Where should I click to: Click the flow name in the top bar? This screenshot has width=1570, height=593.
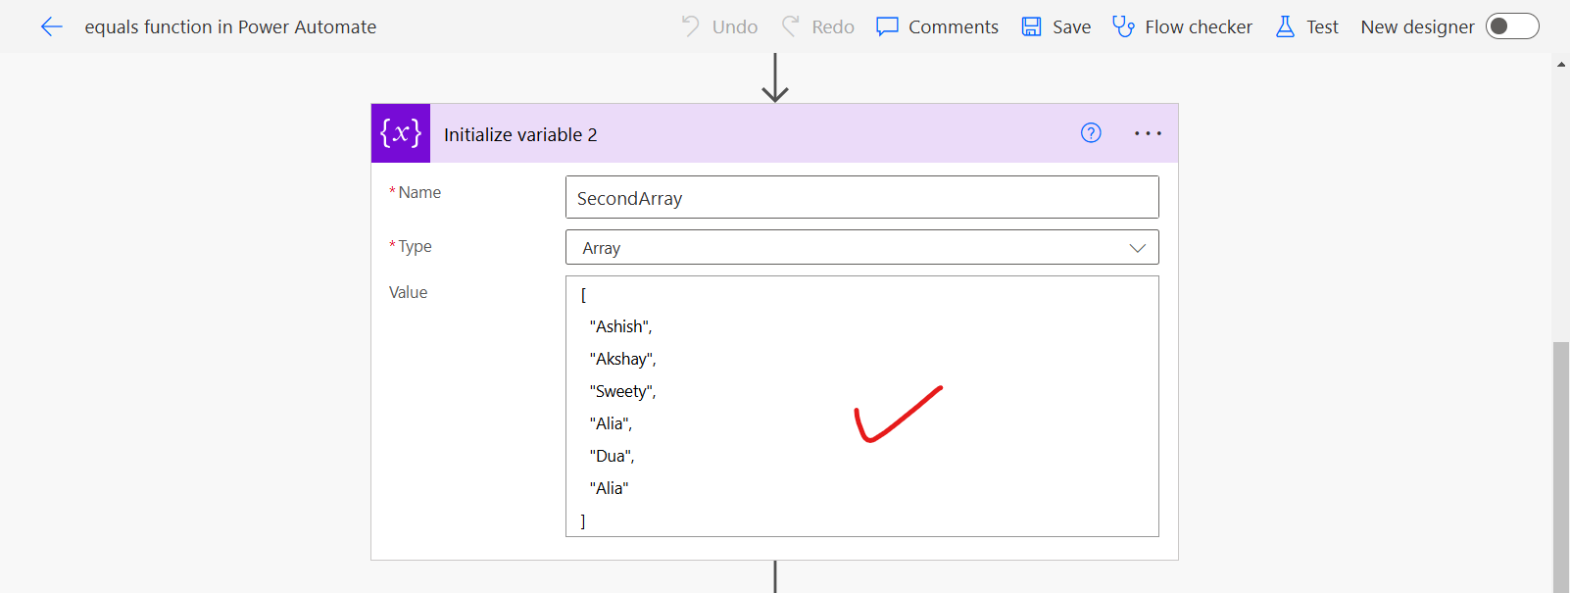(x=230, y=27)
